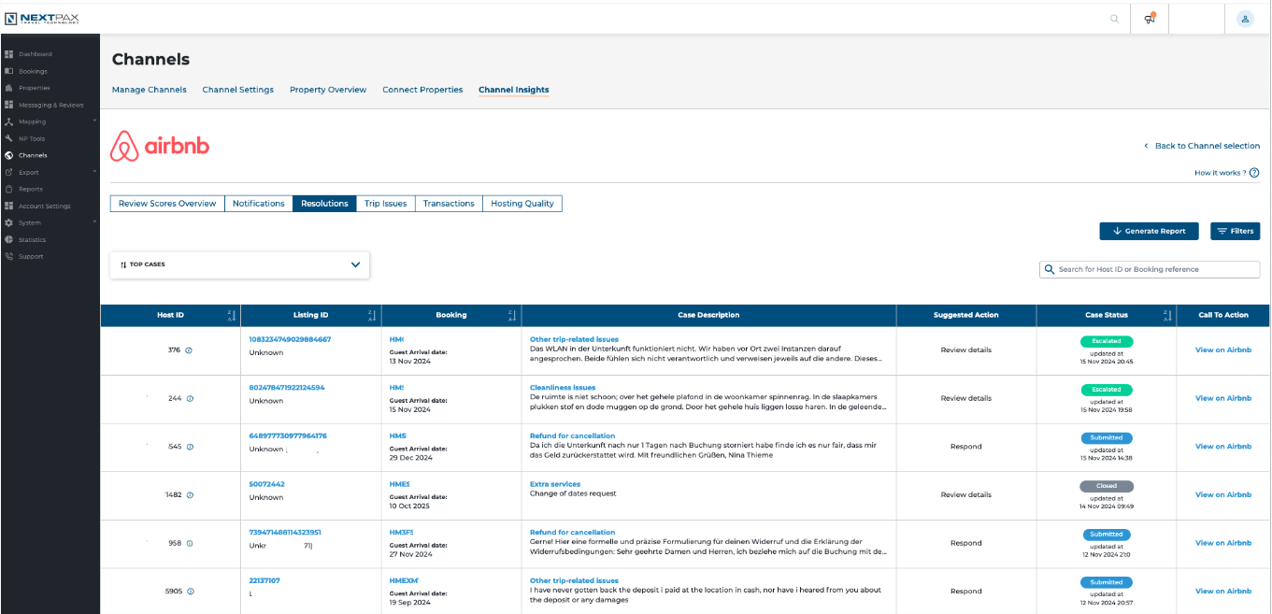The width and height of the screenshot is (1272, 614).
Task: Open the Property Overview tab
Action: click(328, 90)
